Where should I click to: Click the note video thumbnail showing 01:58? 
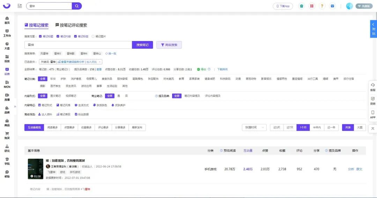pos(35,169)
